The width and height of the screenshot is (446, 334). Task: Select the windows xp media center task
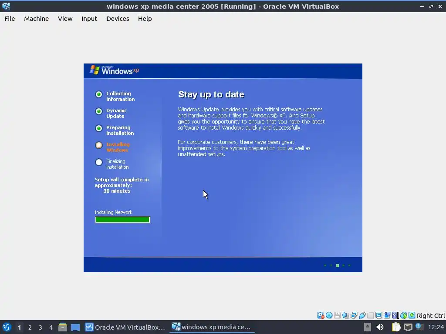coord(212,327)
